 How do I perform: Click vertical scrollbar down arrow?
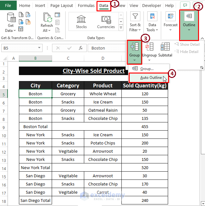pyautogui.click(x=203, y=204)
